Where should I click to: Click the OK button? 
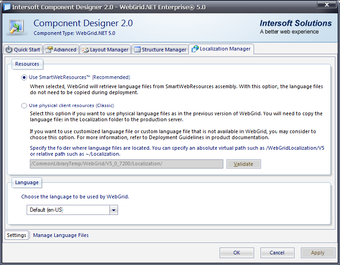pyautogui.click(x=237, y=253)
